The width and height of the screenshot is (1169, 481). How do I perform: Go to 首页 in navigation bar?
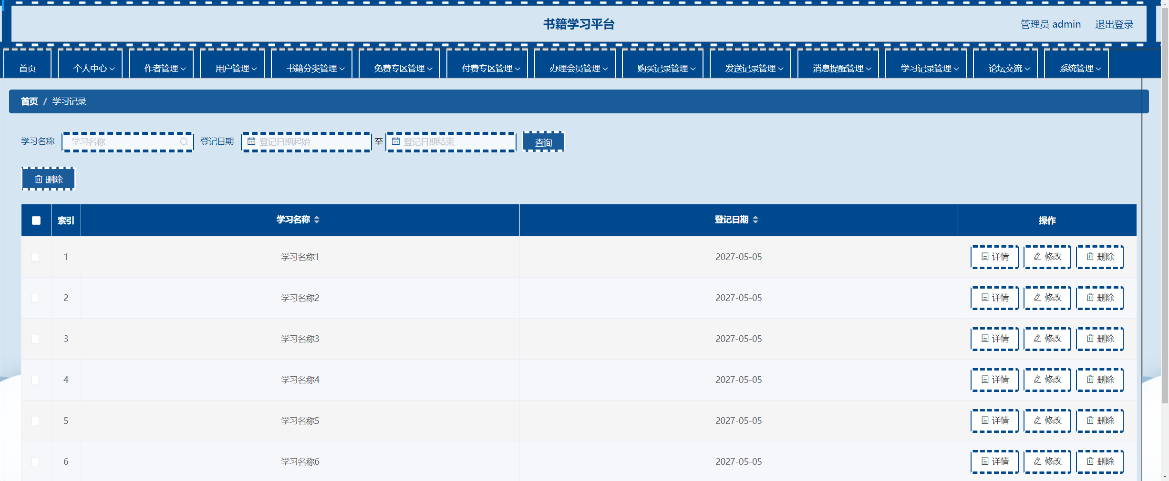tap(27, 69)
